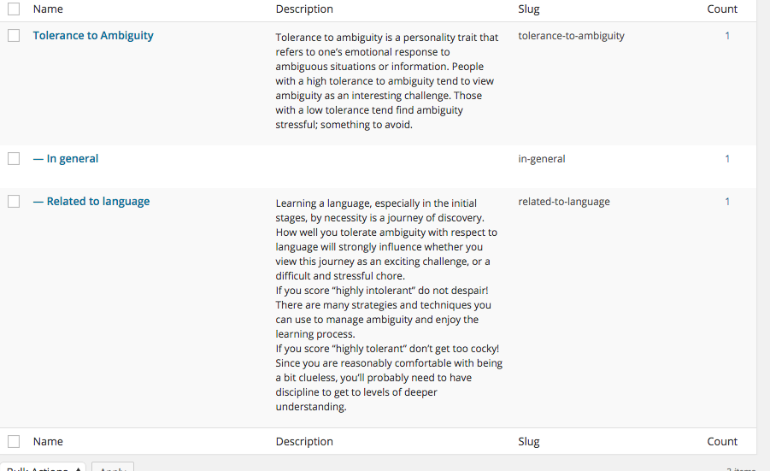Click the count link for Tolerance to Ambiguity
The width and height of the screenshot is (770, 471).
(x=727, y=36)
